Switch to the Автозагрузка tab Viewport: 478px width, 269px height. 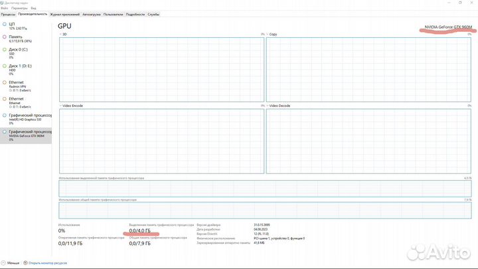93,14
